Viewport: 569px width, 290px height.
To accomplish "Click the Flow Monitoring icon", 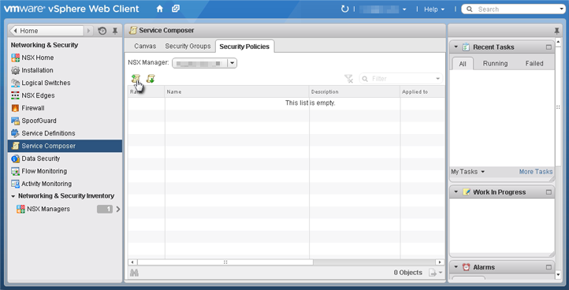I will point(15,171).
